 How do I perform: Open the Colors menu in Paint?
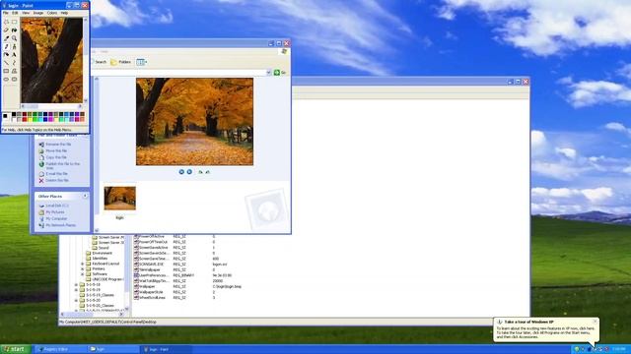click(x=52, y=13)
